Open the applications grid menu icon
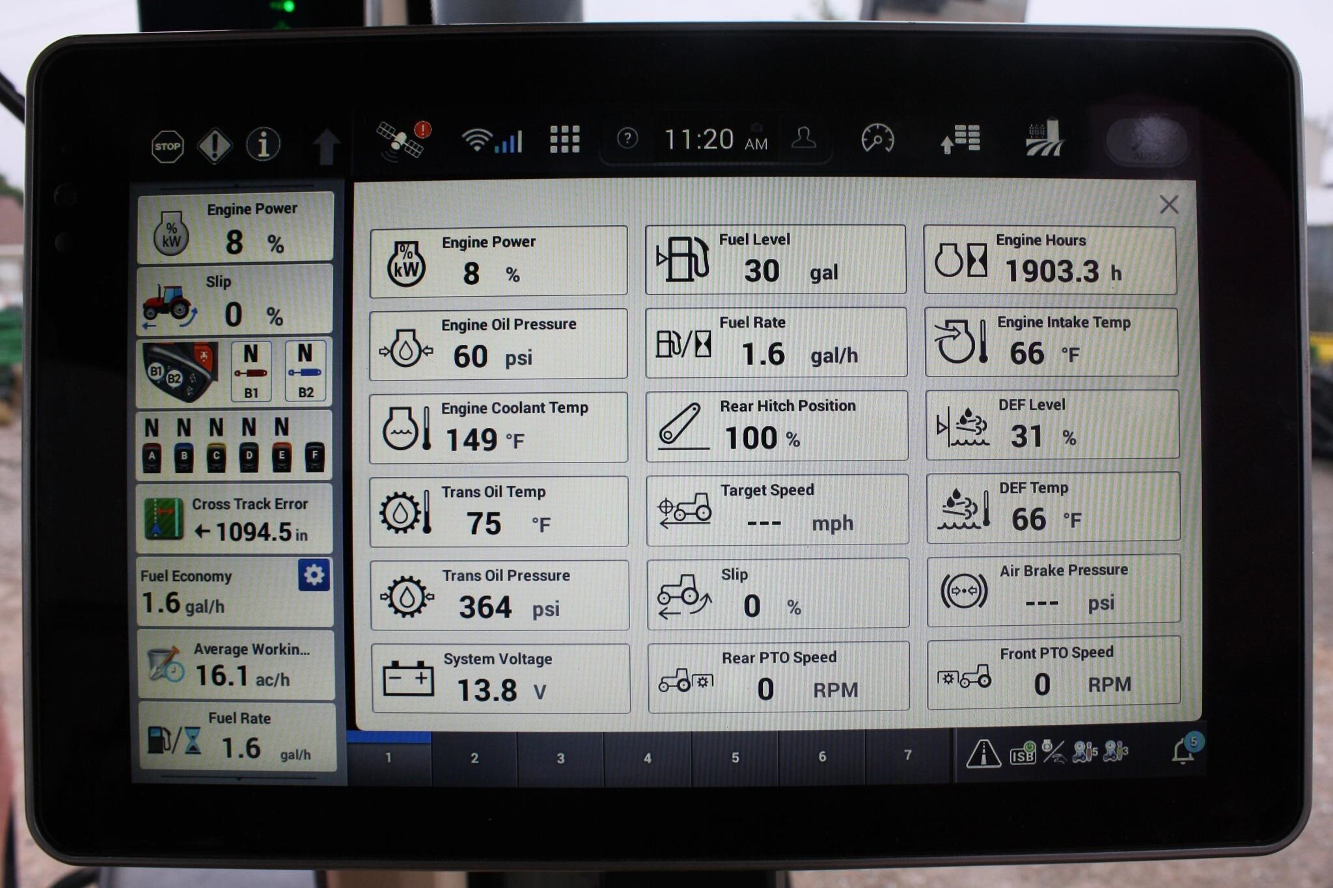1333x888 pixels. (x=564, y=139)
